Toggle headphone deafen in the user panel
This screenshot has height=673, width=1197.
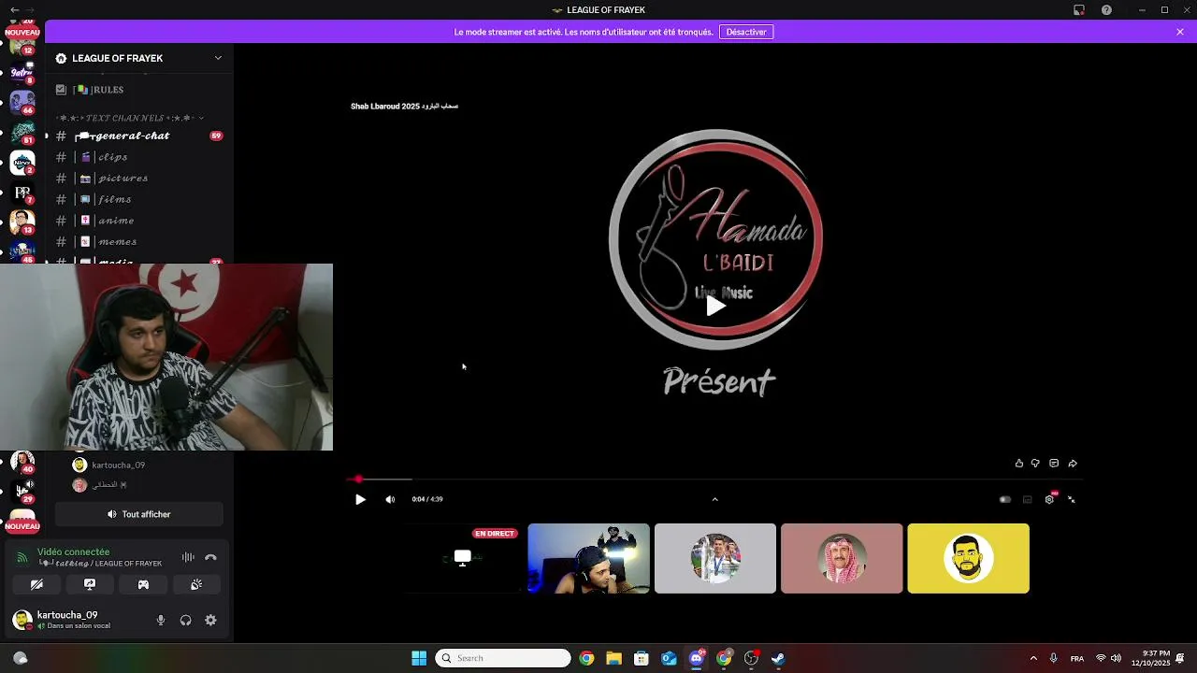click(x=185, y=620)
